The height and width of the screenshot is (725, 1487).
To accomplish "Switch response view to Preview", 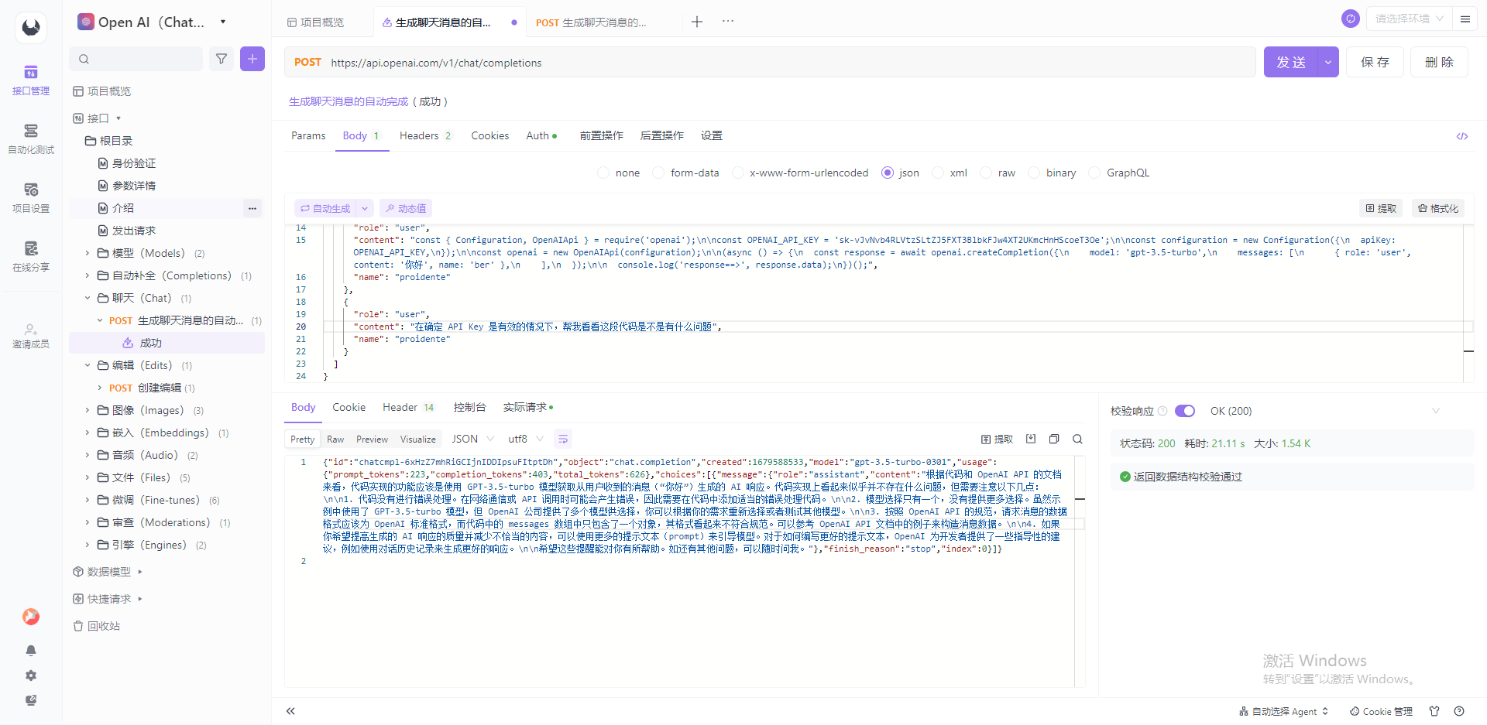I will point(373,439).
